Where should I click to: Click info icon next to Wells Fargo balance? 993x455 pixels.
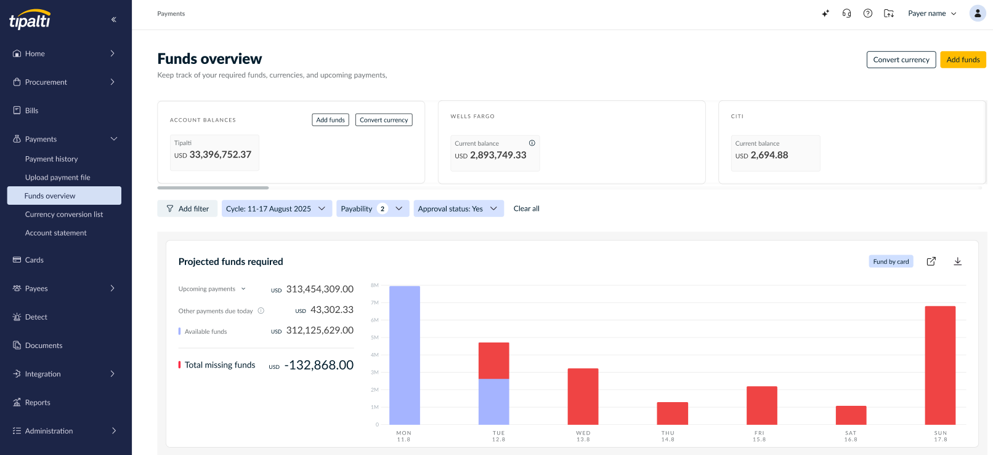click(x=532, y=143)
